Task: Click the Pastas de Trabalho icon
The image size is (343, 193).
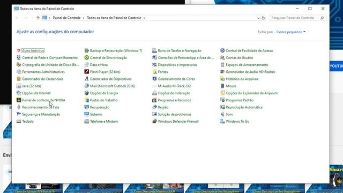Action: pos(87,100)
